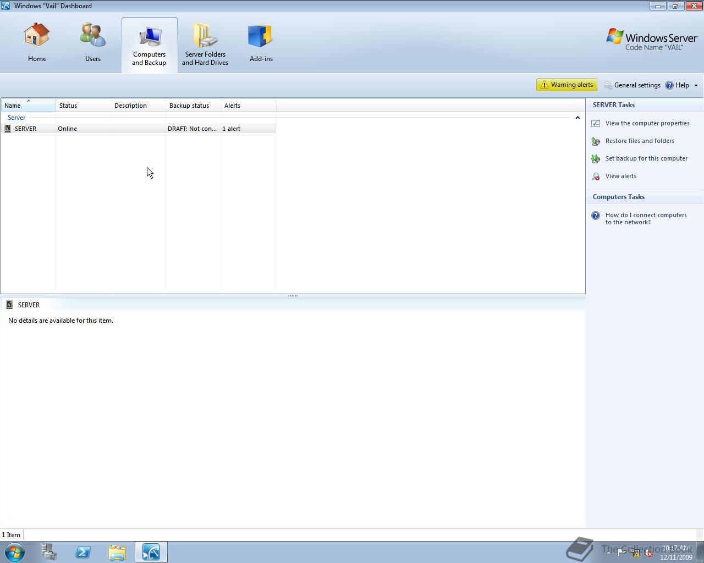Sort list by Status column header
Viewport: 704px width, 563px height.
[x=83, y=106]
